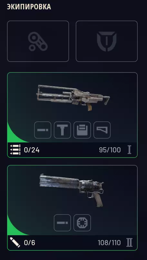
Task: Click the single bullet ammo icon
Action: tap(15, 242)
